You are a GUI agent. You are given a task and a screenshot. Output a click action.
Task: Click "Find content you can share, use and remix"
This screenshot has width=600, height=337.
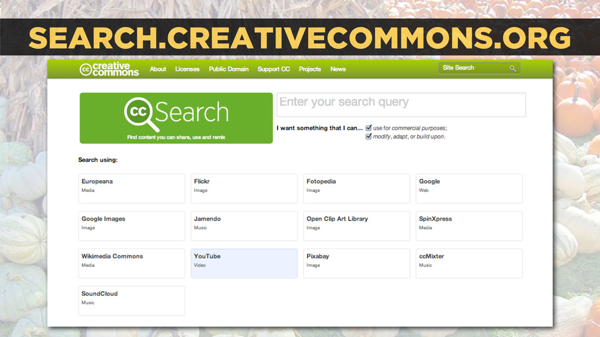point(176,137)
